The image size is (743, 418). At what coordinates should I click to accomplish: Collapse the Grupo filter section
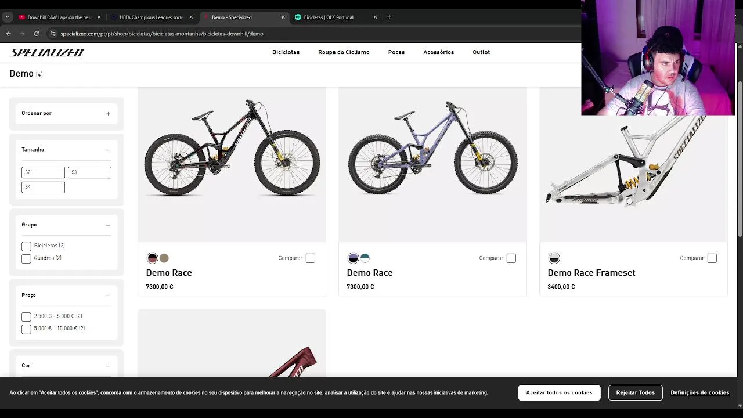pos(108,225)
